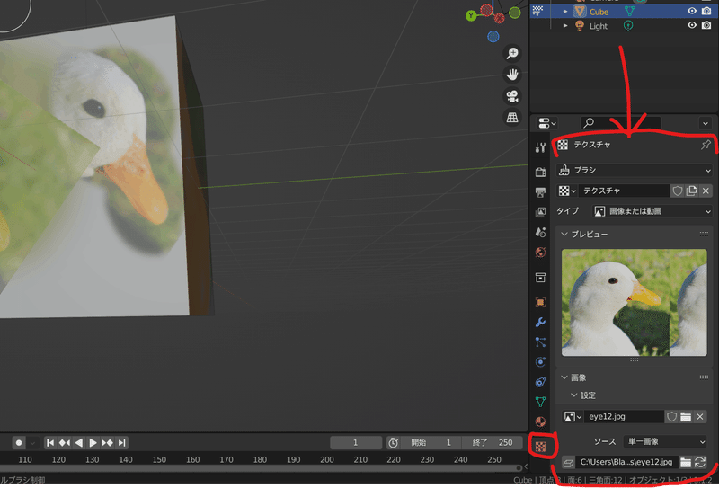Switch perspective/orthographic grid gizmo
Screen dimensions: 719x488
(x=512, y=117)
